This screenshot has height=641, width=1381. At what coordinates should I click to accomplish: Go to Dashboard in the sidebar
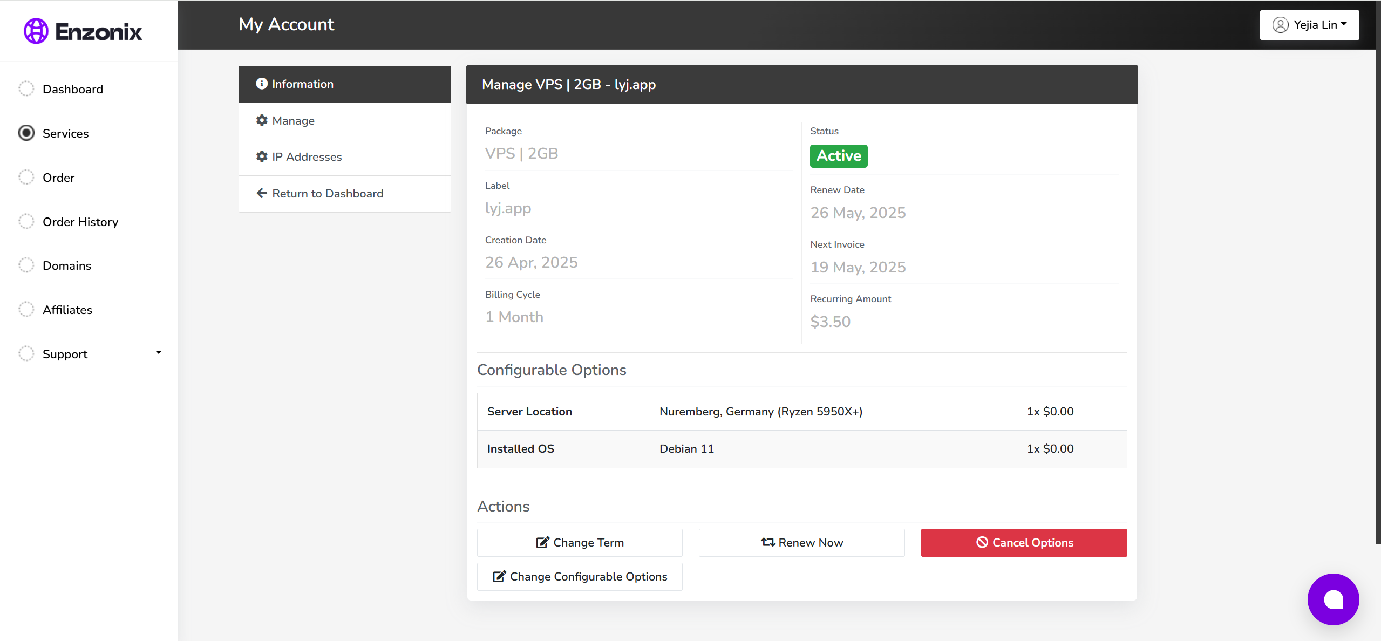(73, 89)
